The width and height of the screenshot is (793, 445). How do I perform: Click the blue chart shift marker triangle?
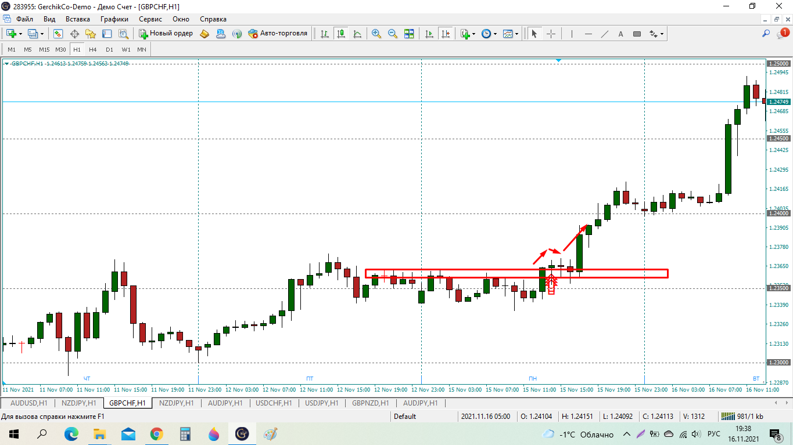click(558, 60)
